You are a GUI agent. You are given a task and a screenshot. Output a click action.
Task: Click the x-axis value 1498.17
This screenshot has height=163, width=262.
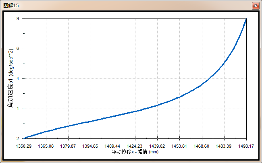point(246,146)
